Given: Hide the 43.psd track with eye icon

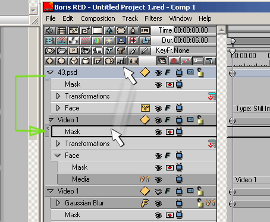Looking at the screenshot, I should click(158, 73).
